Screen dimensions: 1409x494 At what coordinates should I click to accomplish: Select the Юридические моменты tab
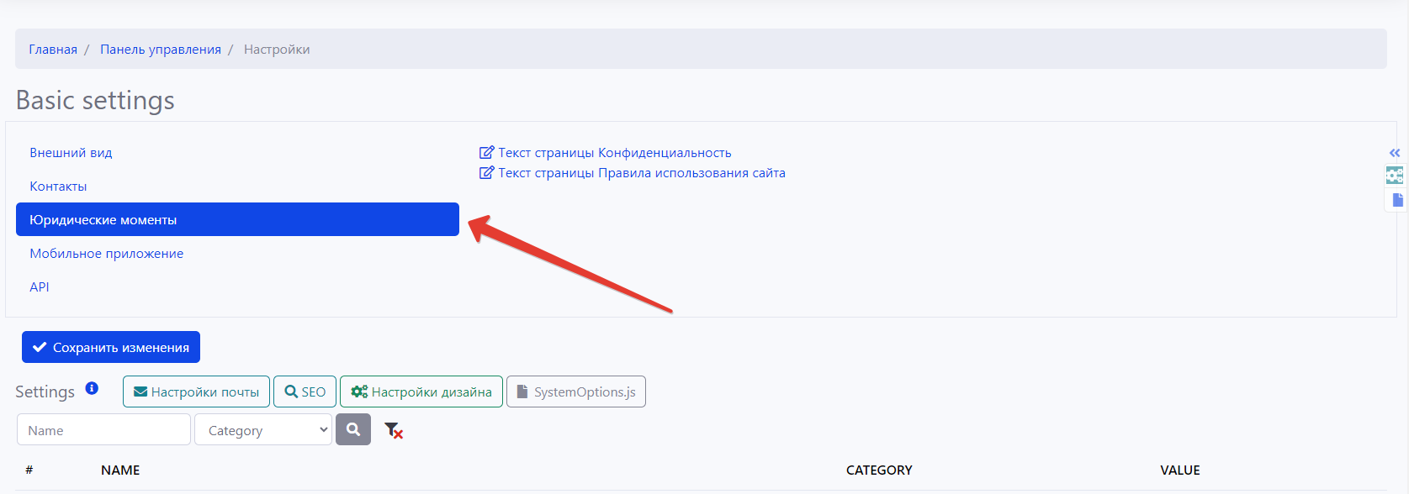click(x=237, y=219)
